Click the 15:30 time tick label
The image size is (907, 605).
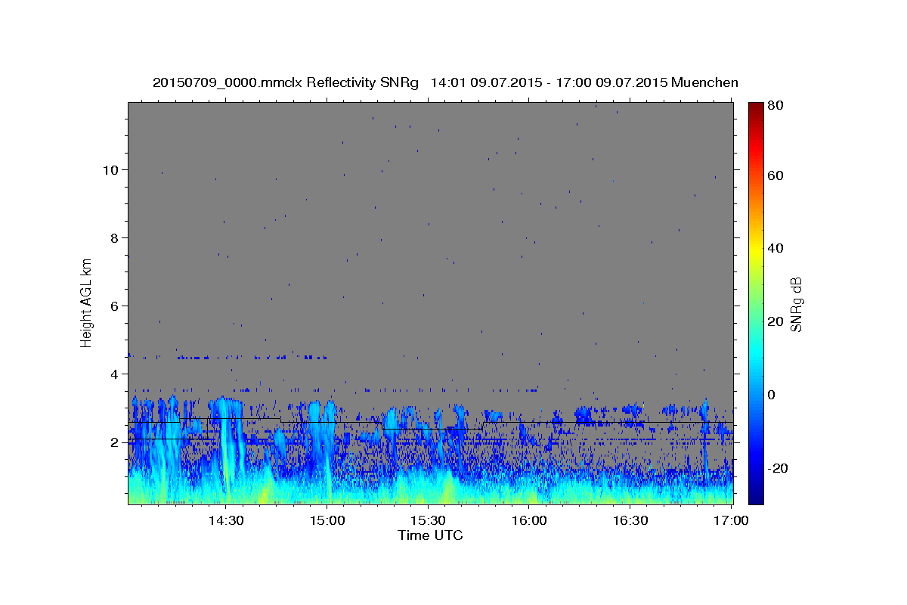coord(428,520)
